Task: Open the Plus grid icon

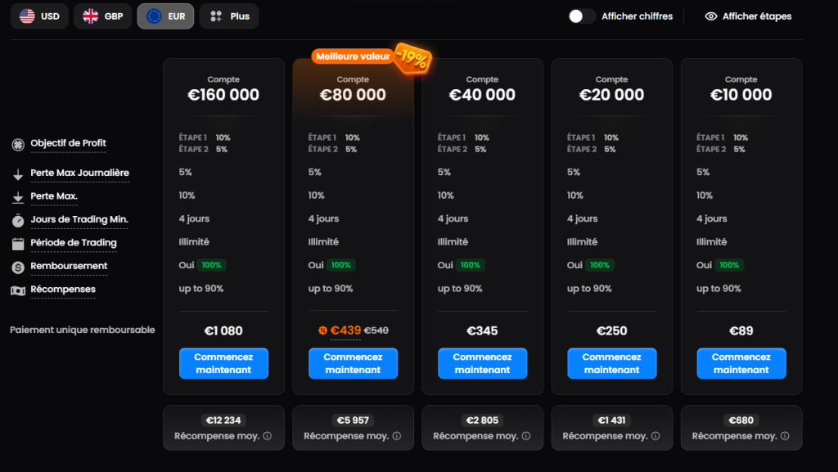Action: pyautogui.click(x=216, y=16)
